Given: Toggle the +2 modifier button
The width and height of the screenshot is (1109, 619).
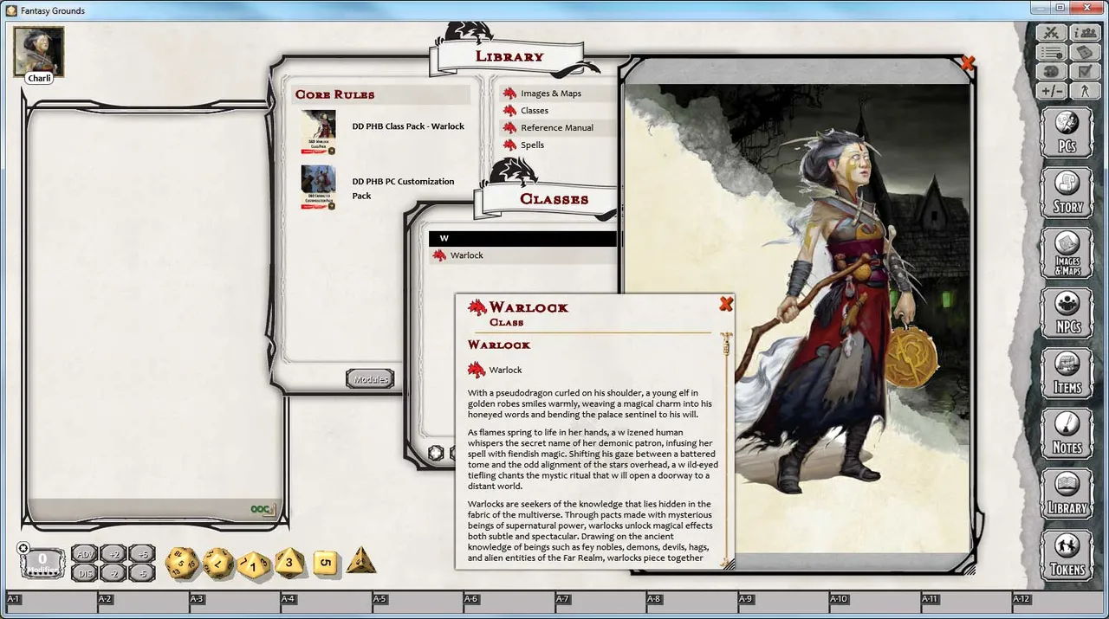Looking at the screenshot, I should point(113,554).
